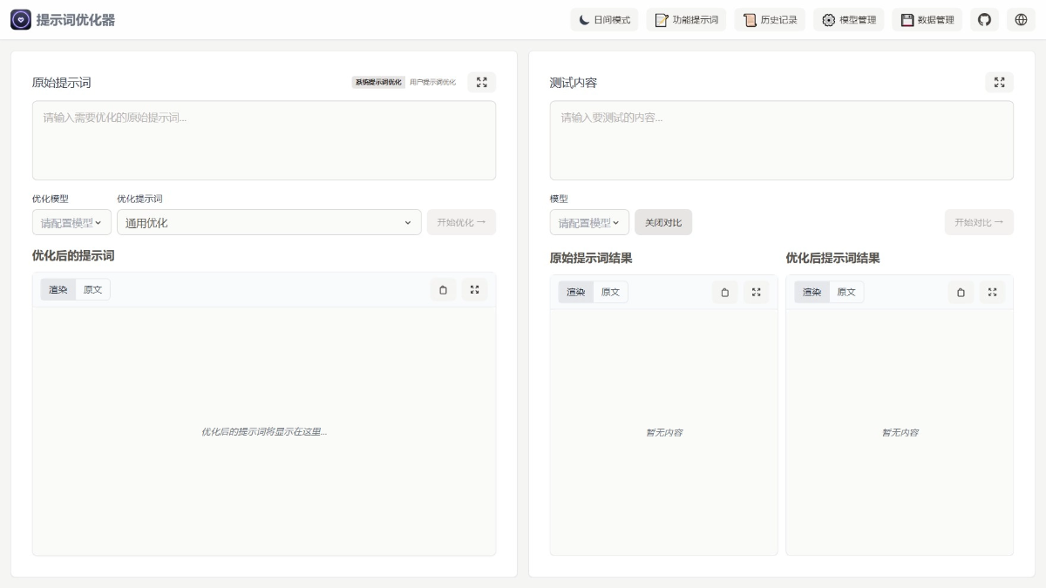Click the 优化后的提示词将显示在这里 placeholder text

[x=264, y=431]
